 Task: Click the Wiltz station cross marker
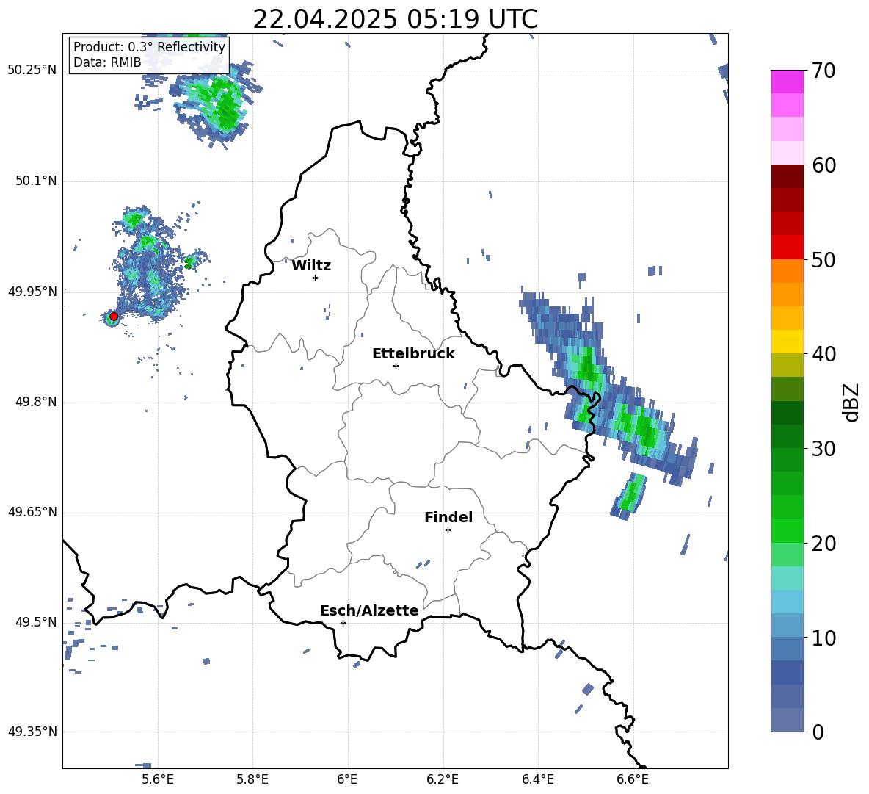(x=316, y=278)
